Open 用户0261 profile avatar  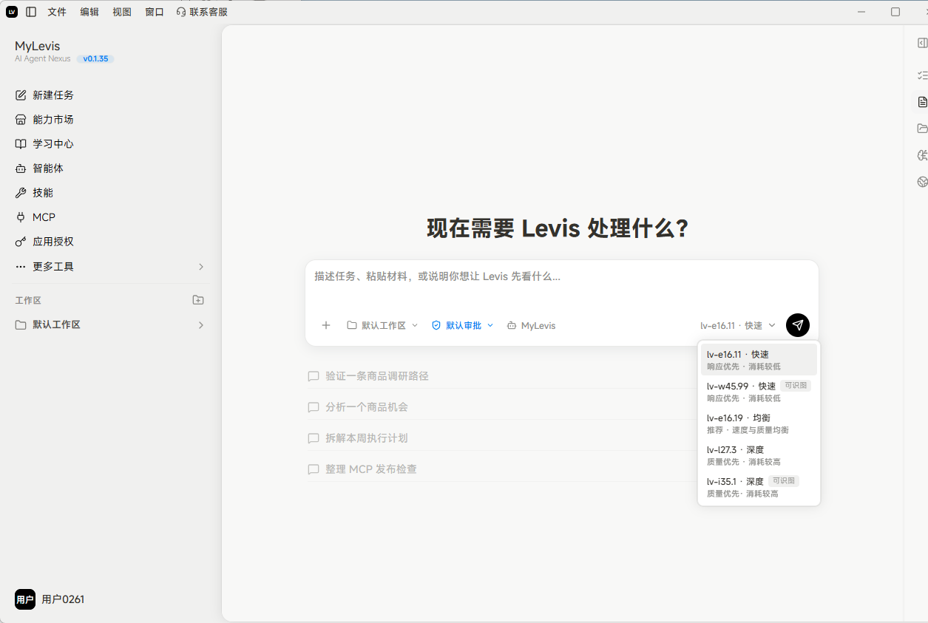tap(25, 599)
